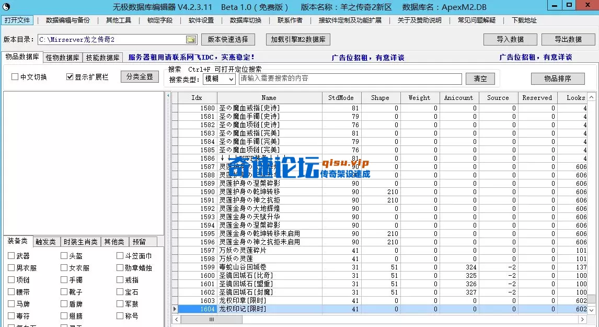Check the 戒指 equipment checkbox
This screenshot has width=599, height=327.
[120, 280]
